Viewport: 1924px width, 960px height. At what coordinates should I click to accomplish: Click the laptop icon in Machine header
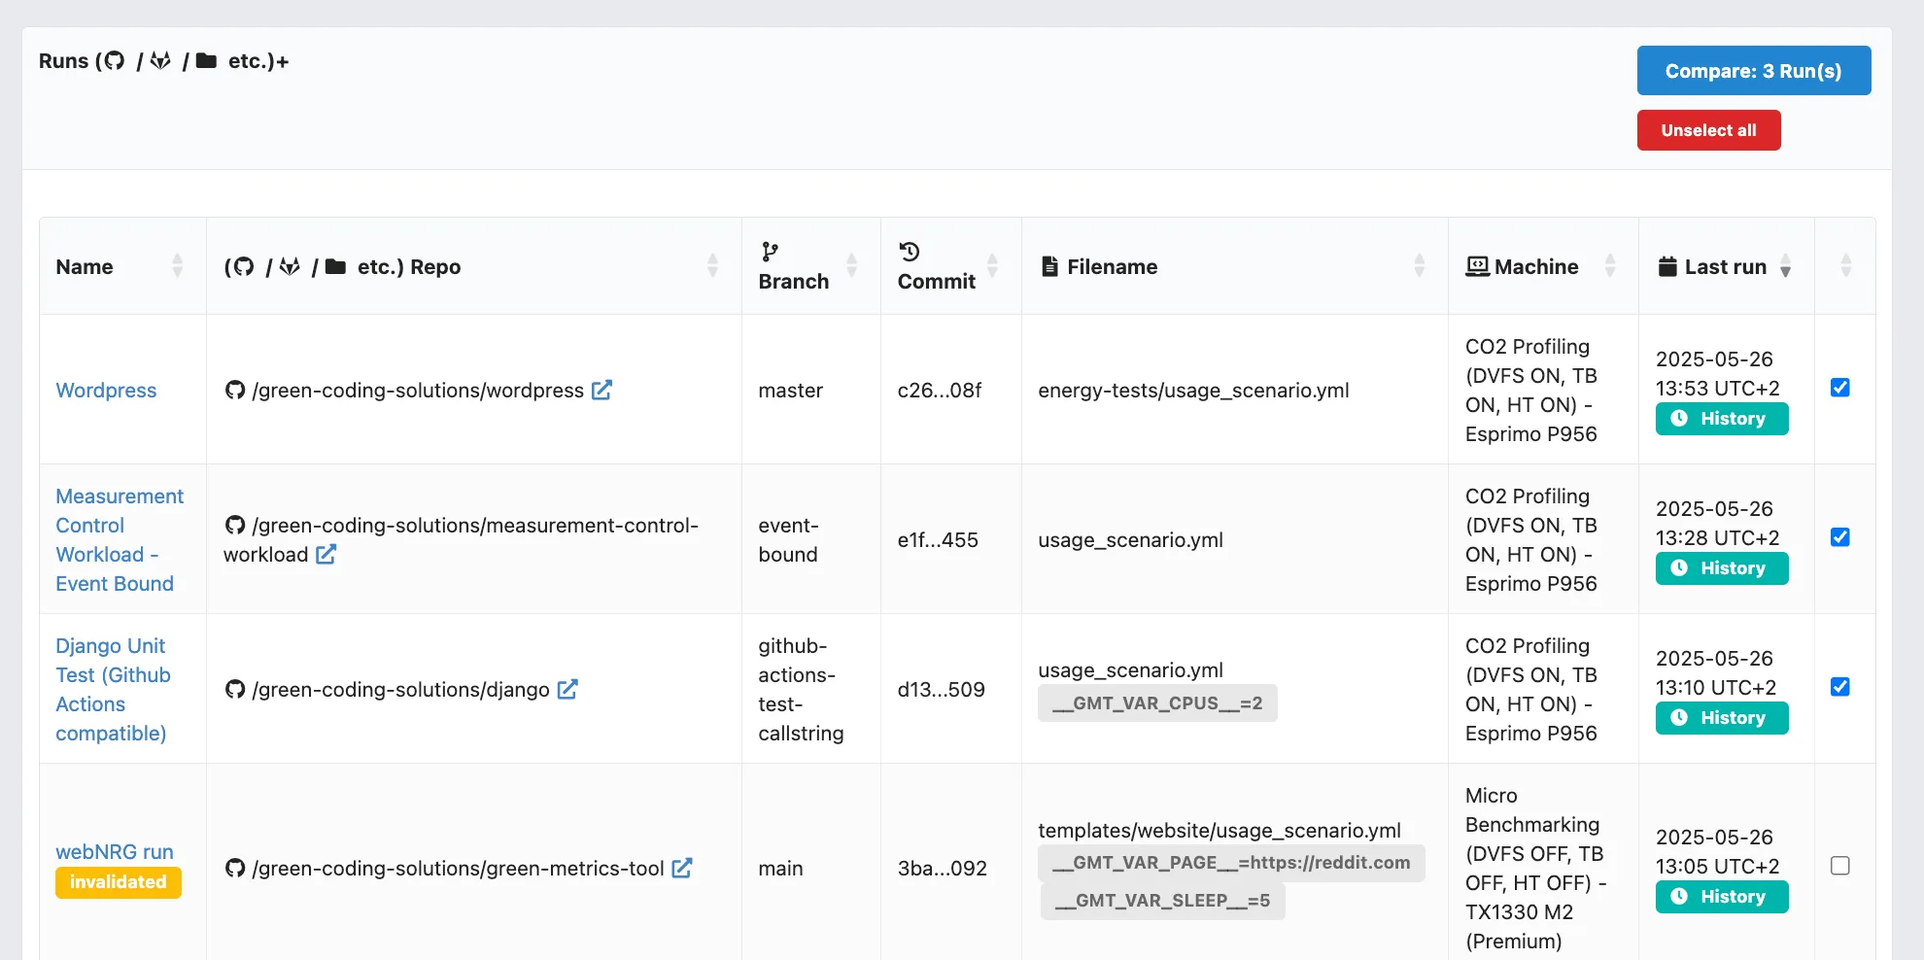coord(1477,266)
